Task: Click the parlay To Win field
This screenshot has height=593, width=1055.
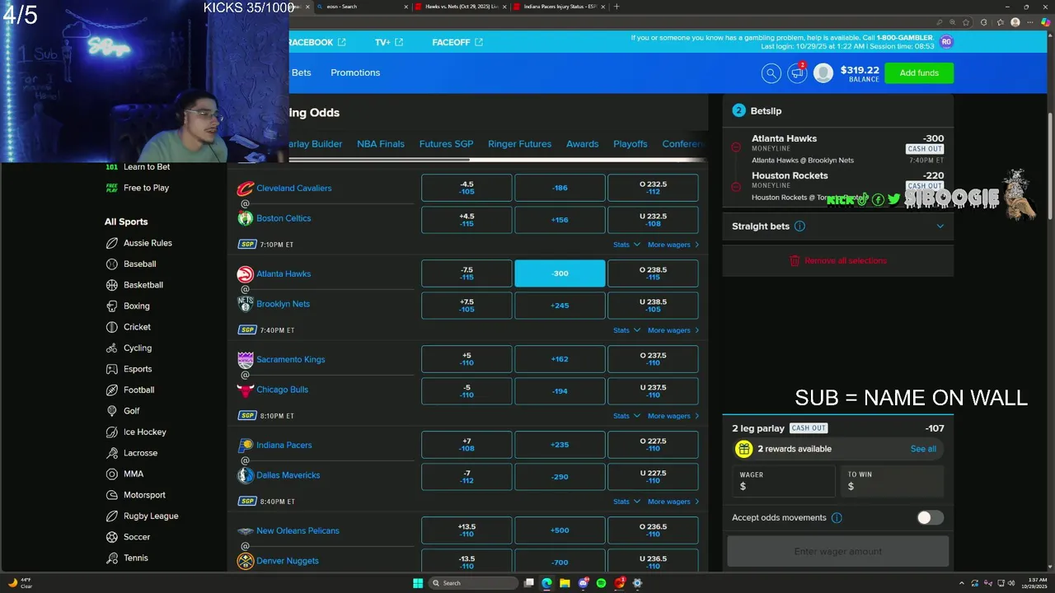Action: pos(893,481)
